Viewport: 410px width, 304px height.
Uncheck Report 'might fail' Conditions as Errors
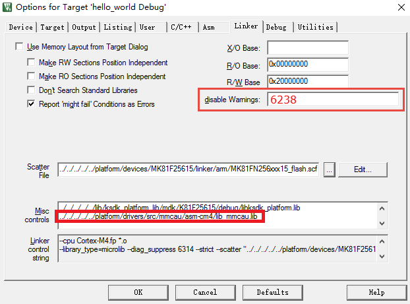[31, 104]
